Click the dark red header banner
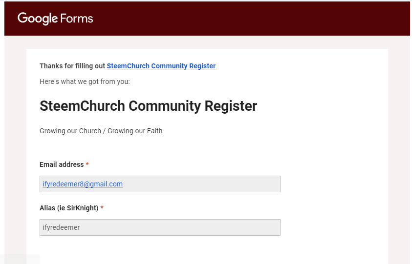Viewport: 412px width, 264px height. pyautogui.click(x=207, y=19)
